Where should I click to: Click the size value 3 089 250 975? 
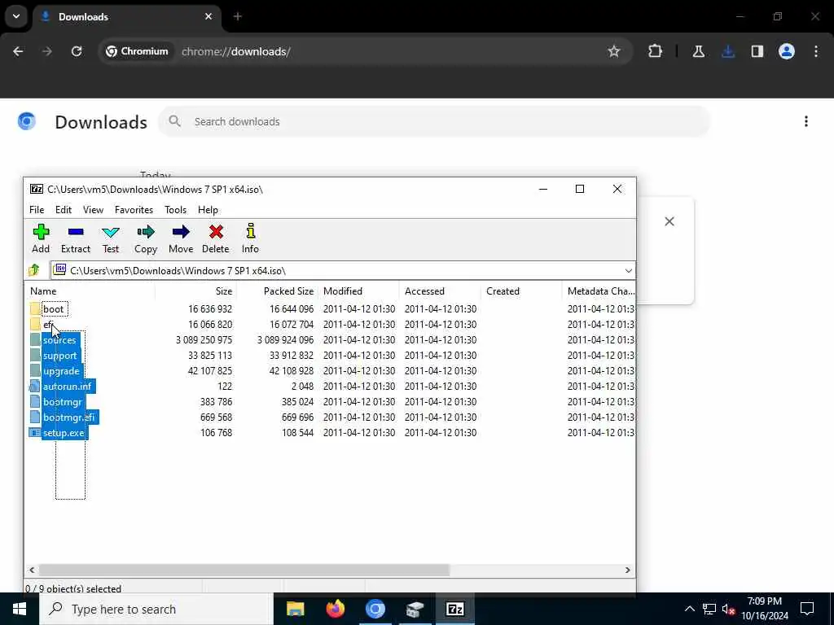click(x=204, y=339)
